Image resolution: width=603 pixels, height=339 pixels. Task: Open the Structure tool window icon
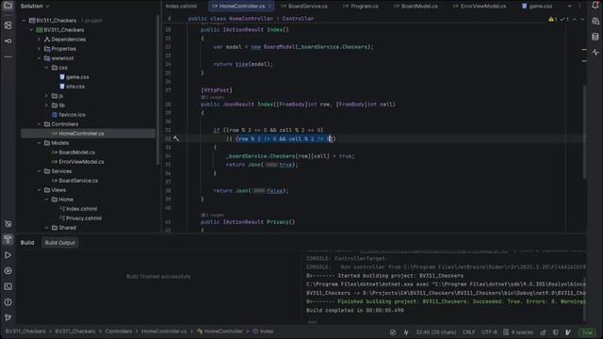tap(8, 25)
